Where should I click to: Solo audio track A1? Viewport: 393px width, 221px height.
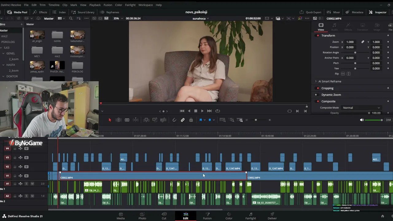pyautogui.click(x=26, y=184)
